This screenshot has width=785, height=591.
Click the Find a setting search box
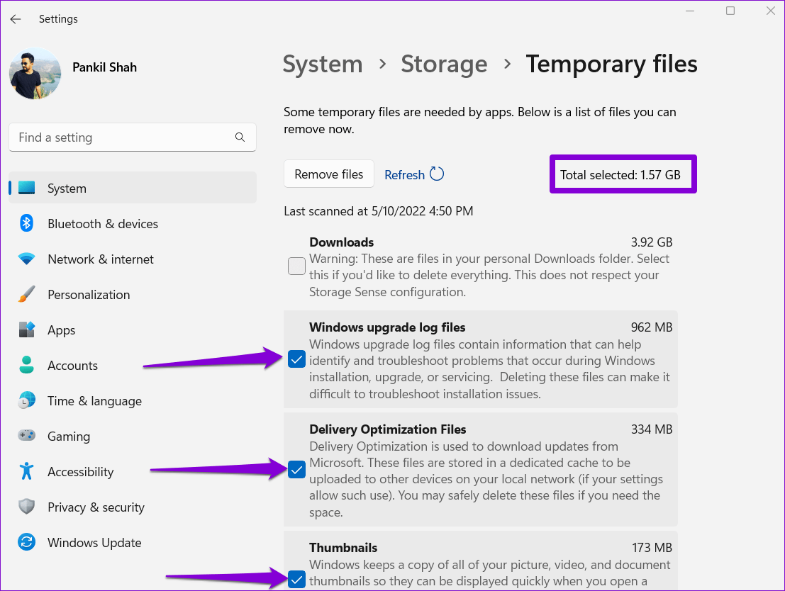(x=132, y=137)
